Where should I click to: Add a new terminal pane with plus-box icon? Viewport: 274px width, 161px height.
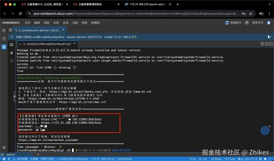coord(262,44)
